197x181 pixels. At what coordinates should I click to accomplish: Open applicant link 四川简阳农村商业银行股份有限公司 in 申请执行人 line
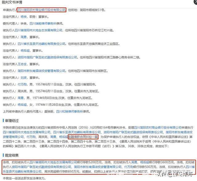42,10
